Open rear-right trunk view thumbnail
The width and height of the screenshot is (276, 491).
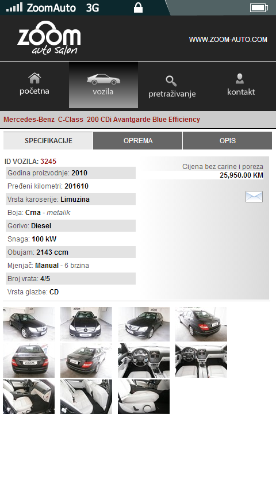tap(86, 360)
